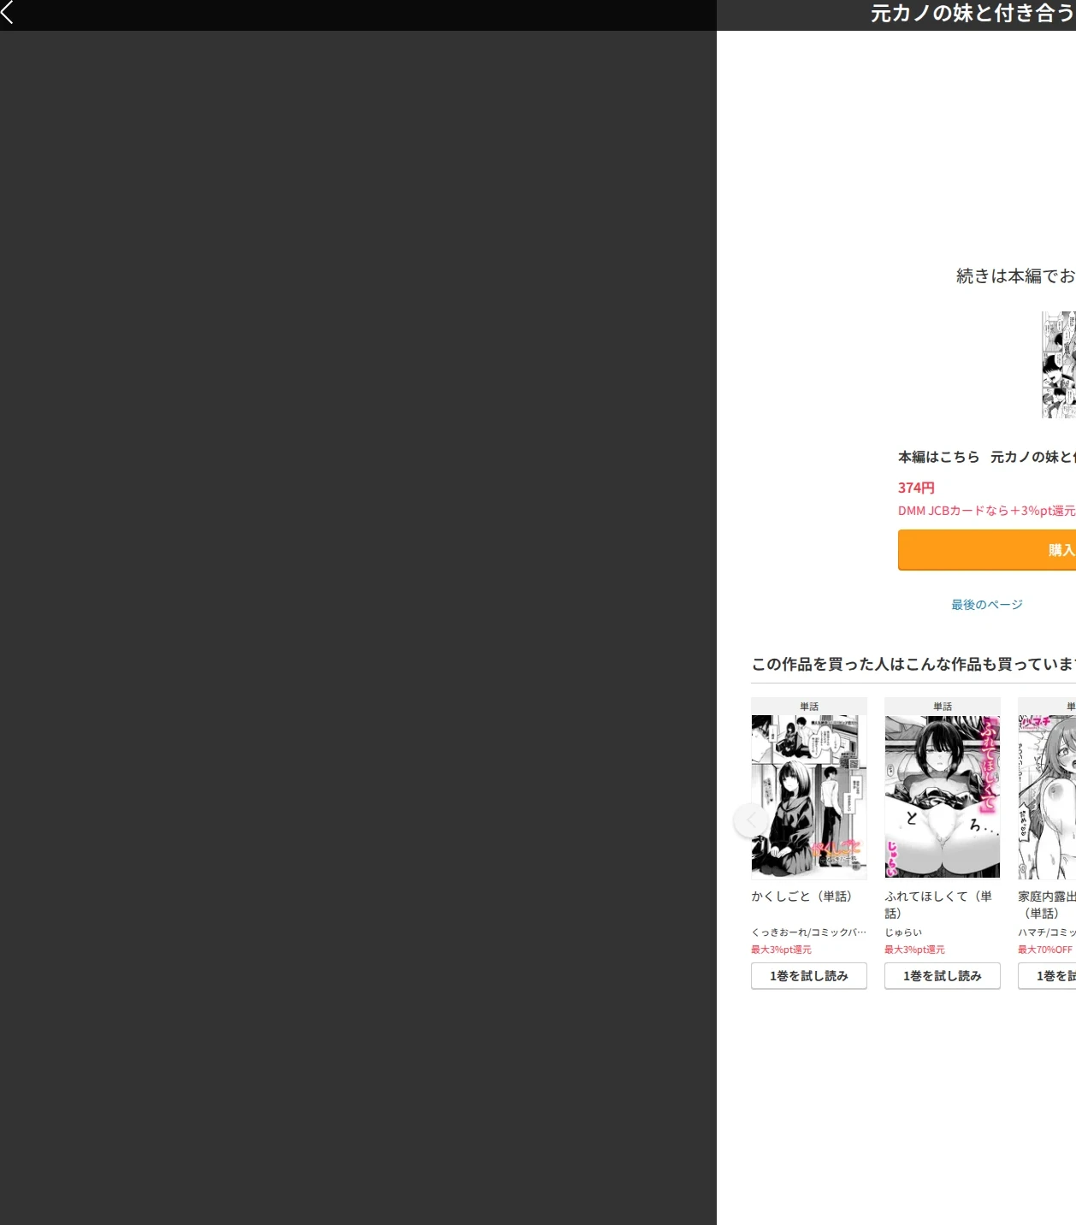Click the 家庭内露出 title link
This screenshot has height=1225, width=1076.
tap(1047, 904)
